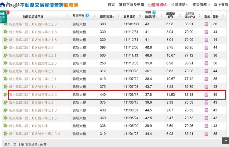
Task: Expand row 新生北路二段108號十樓之14 plus icon
Action: [x=5, y=87]
